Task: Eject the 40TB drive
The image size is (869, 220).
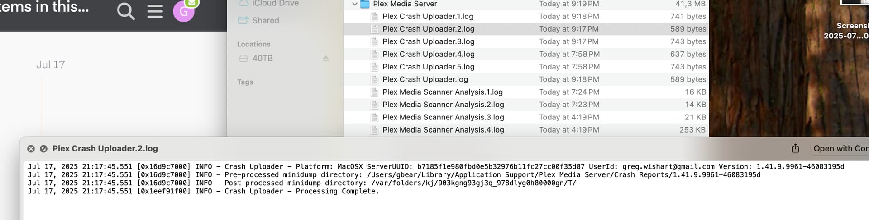Action: 325,59
